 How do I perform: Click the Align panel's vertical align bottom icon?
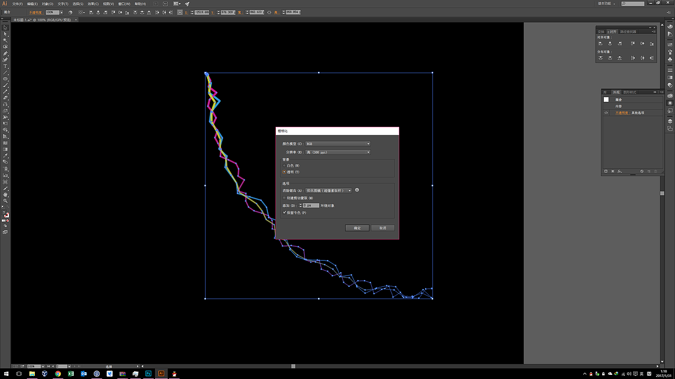[x=652, y=44]
